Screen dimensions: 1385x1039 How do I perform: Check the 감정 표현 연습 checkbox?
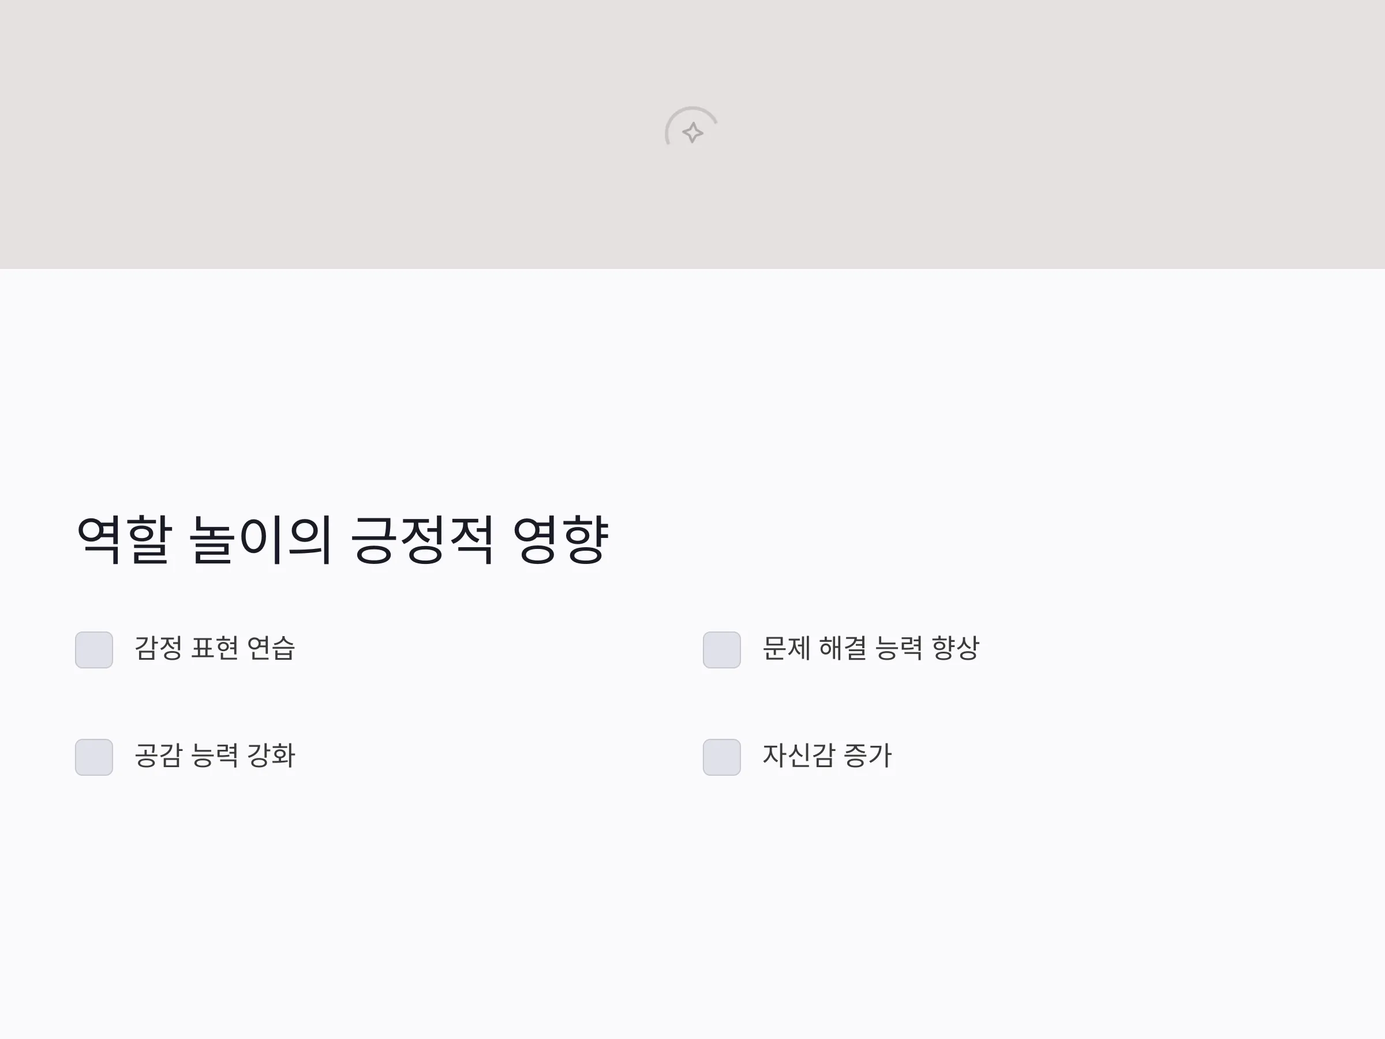[x=94, y=650]
